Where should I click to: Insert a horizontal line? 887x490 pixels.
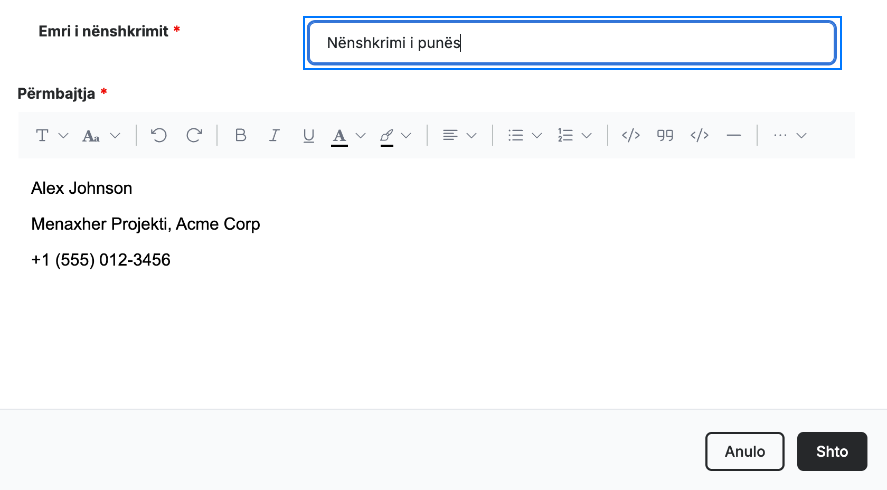(734, 136)
